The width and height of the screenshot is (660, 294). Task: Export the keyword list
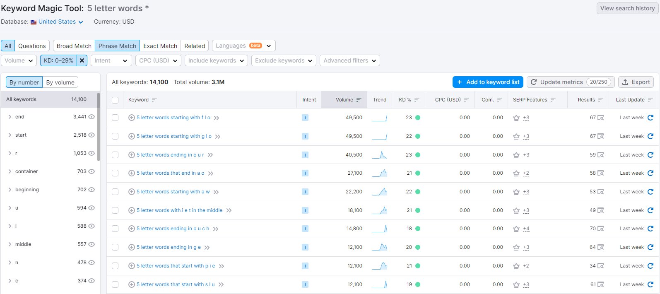point(636,82)
